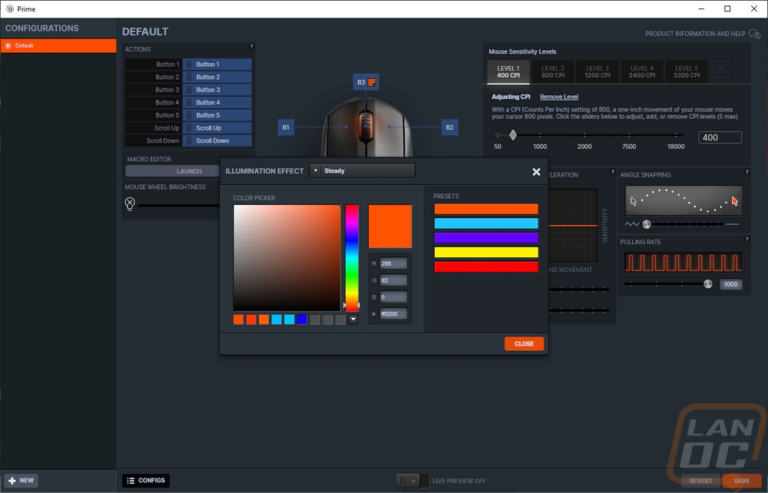Click the orange Close button in dialog

click(524, 344)
